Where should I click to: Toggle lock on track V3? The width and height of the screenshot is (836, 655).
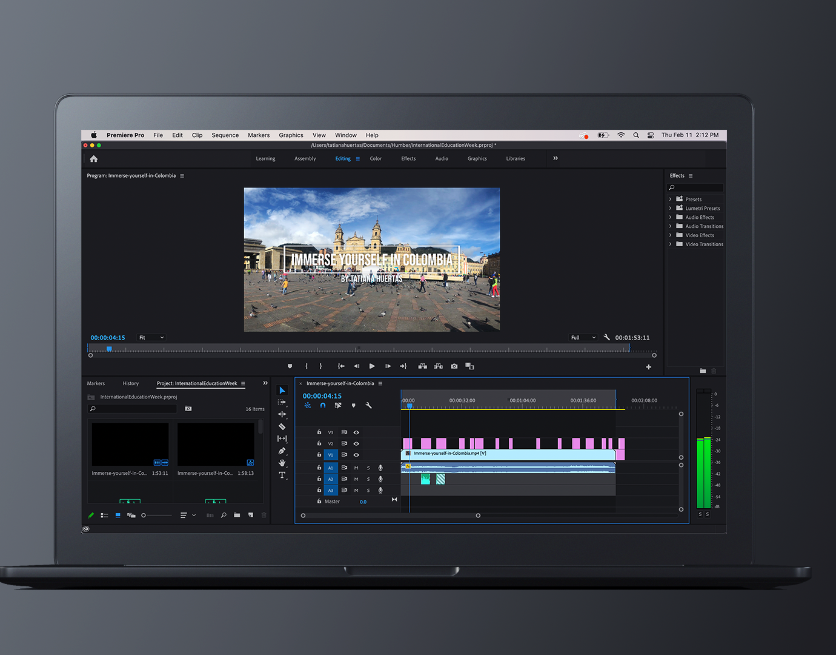click(x=319, y=432)
